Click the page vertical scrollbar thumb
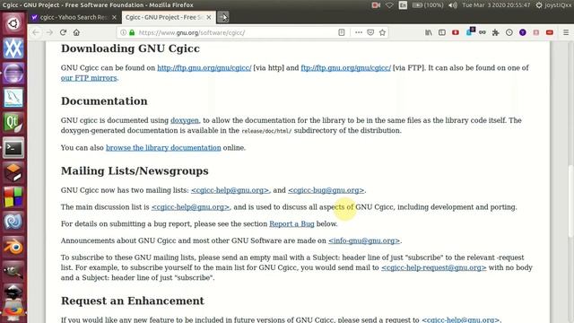574x323 pixels. tap(570, 201)
